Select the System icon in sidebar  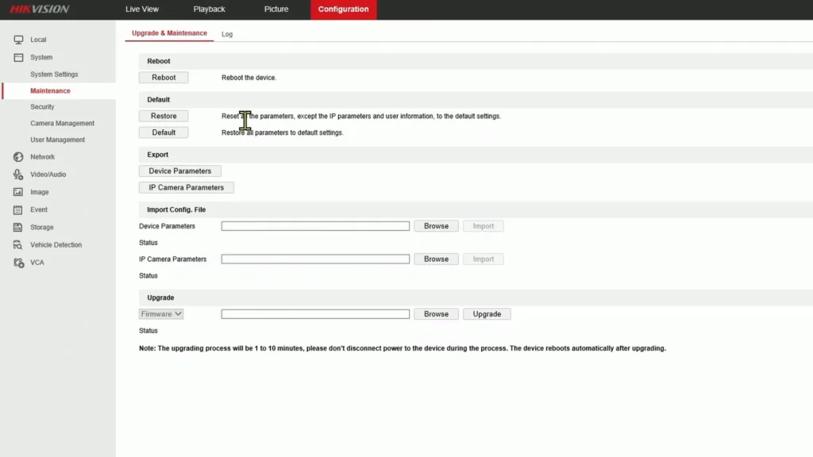click(x=17, y=57)
